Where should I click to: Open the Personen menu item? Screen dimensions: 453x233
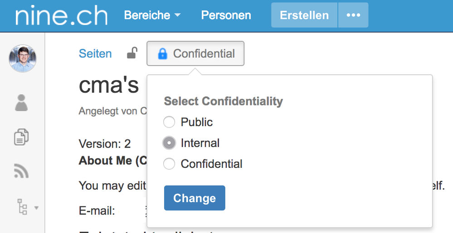pos(226,15)
